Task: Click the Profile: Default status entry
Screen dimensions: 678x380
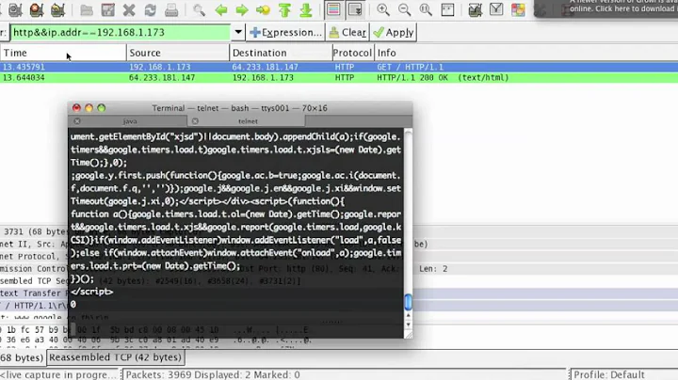Action: tap(609, 374)
